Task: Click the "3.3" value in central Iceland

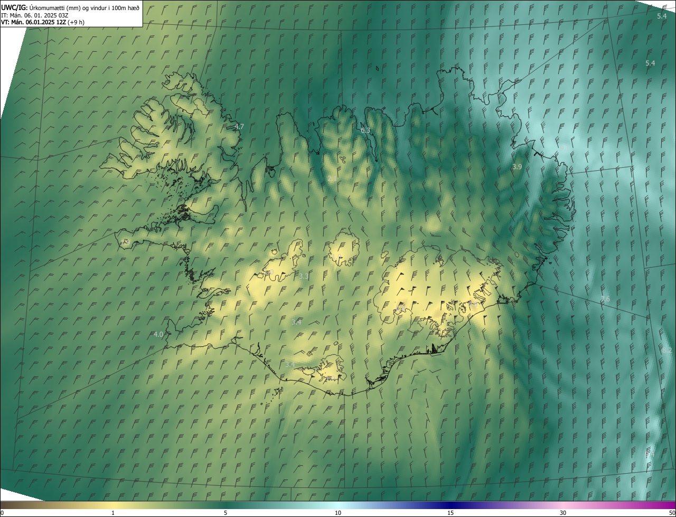Action: click(304, 276)
